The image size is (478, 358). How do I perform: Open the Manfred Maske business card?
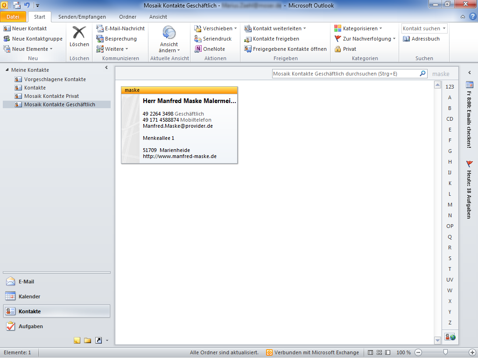pos(179,125)
